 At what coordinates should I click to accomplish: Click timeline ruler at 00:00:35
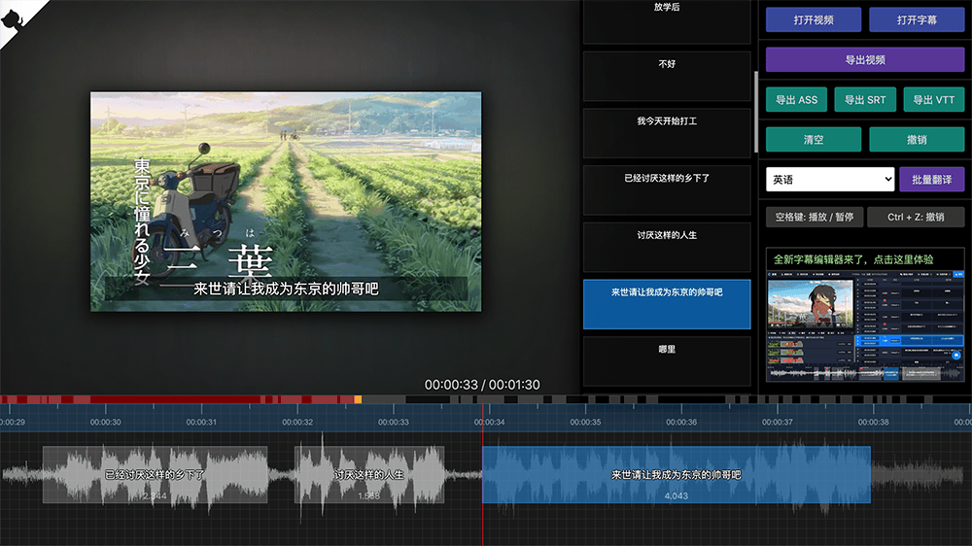click(586, 422)
